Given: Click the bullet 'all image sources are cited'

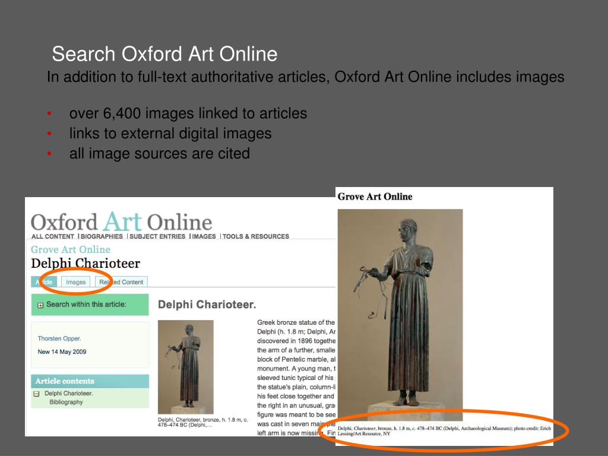Looking at the screenshot, I should click(x=159, y=154).
